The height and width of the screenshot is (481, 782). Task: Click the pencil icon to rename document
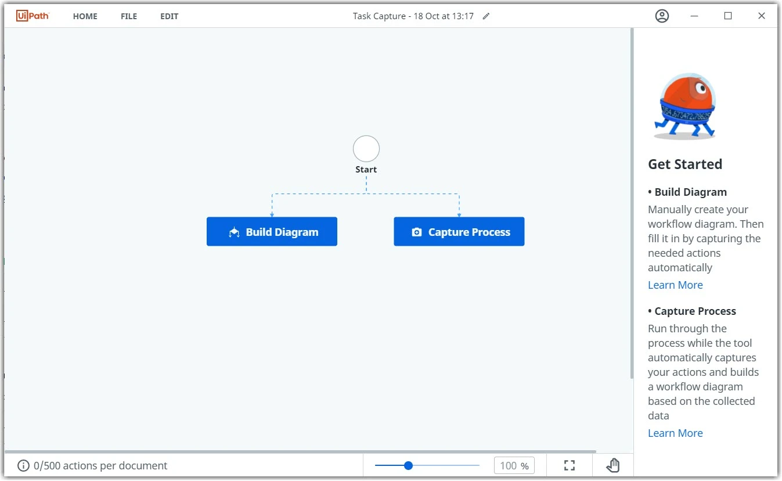(x=487, y=16)
